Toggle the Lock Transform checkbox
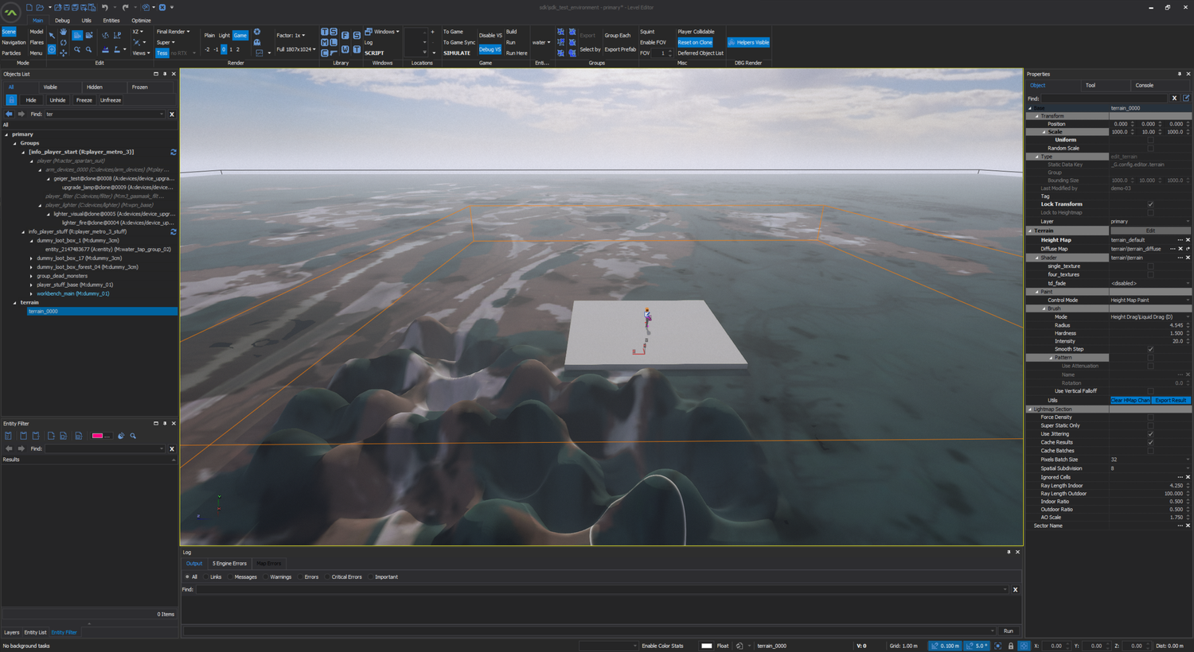The image size is (1194, 652). (1149, 204)
